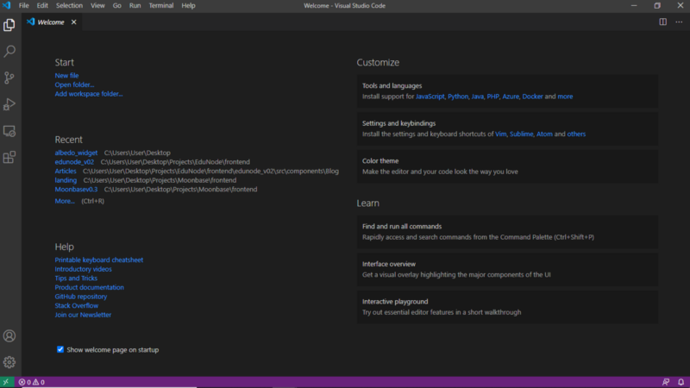This screenshot has height=388, width=690.
Task: Open the Terminal menu
Action: [161, 6]
